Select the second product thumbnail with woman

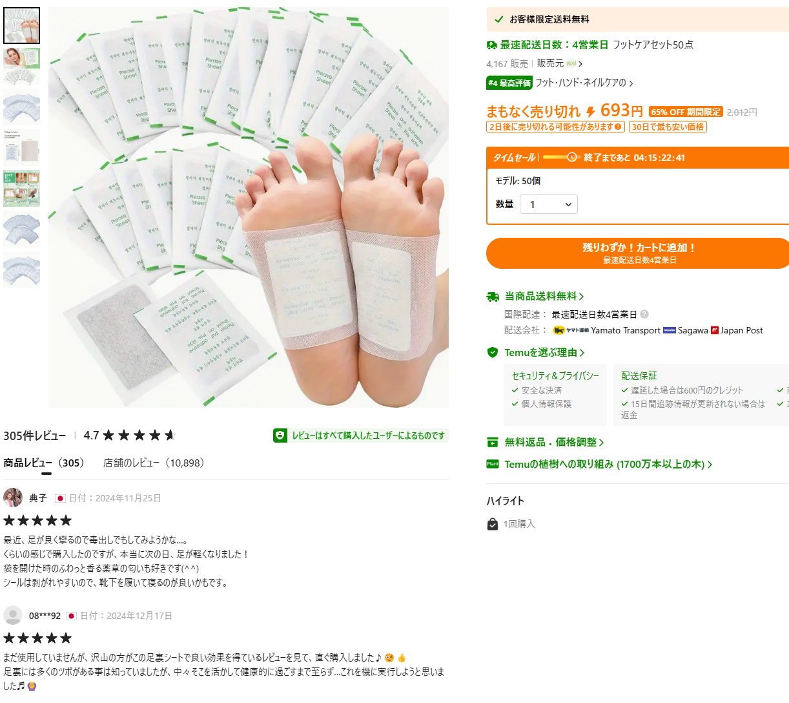(x=22, y=66)
